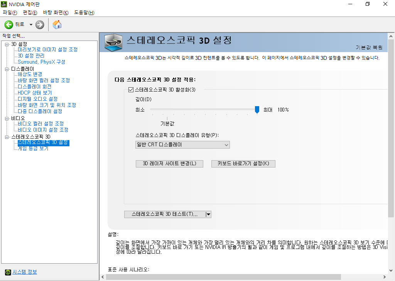The width and height of the screenshot is (395, 281).
Task: Open the 도움말(H) menu
Action: (84, 13)
